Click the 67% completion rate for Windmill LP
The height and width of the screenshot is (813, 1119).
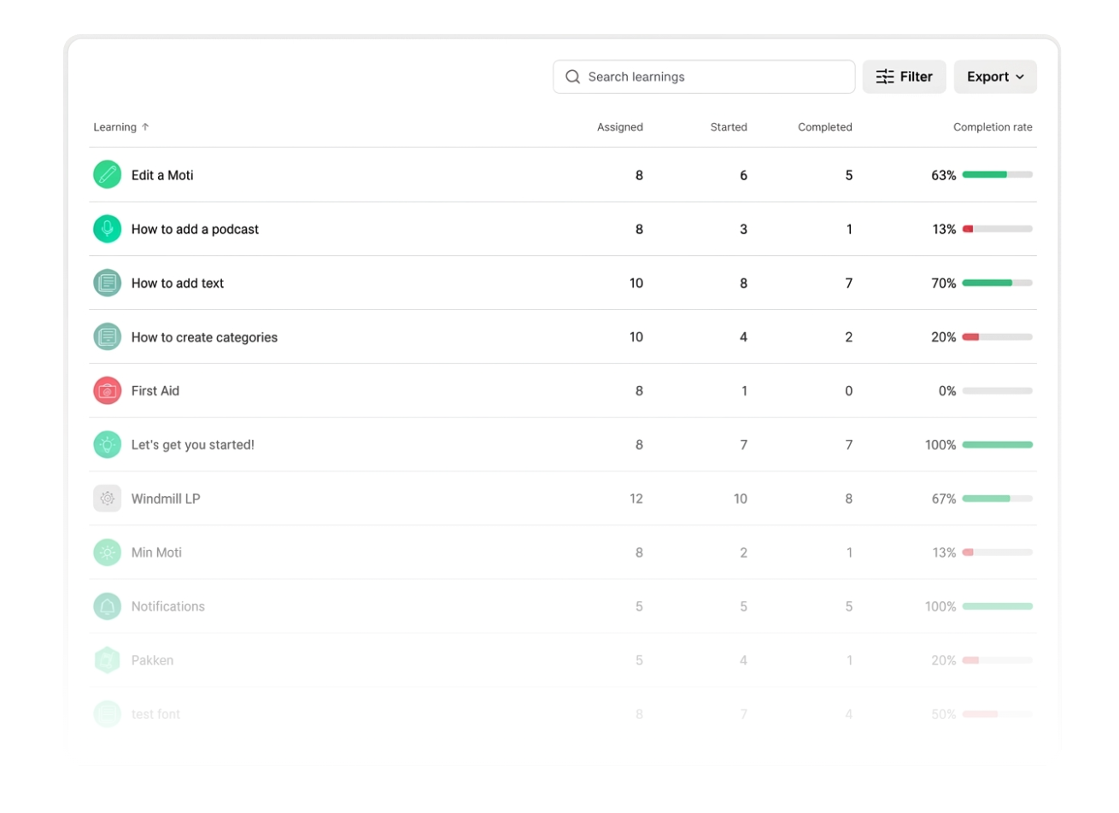(944, 499)
